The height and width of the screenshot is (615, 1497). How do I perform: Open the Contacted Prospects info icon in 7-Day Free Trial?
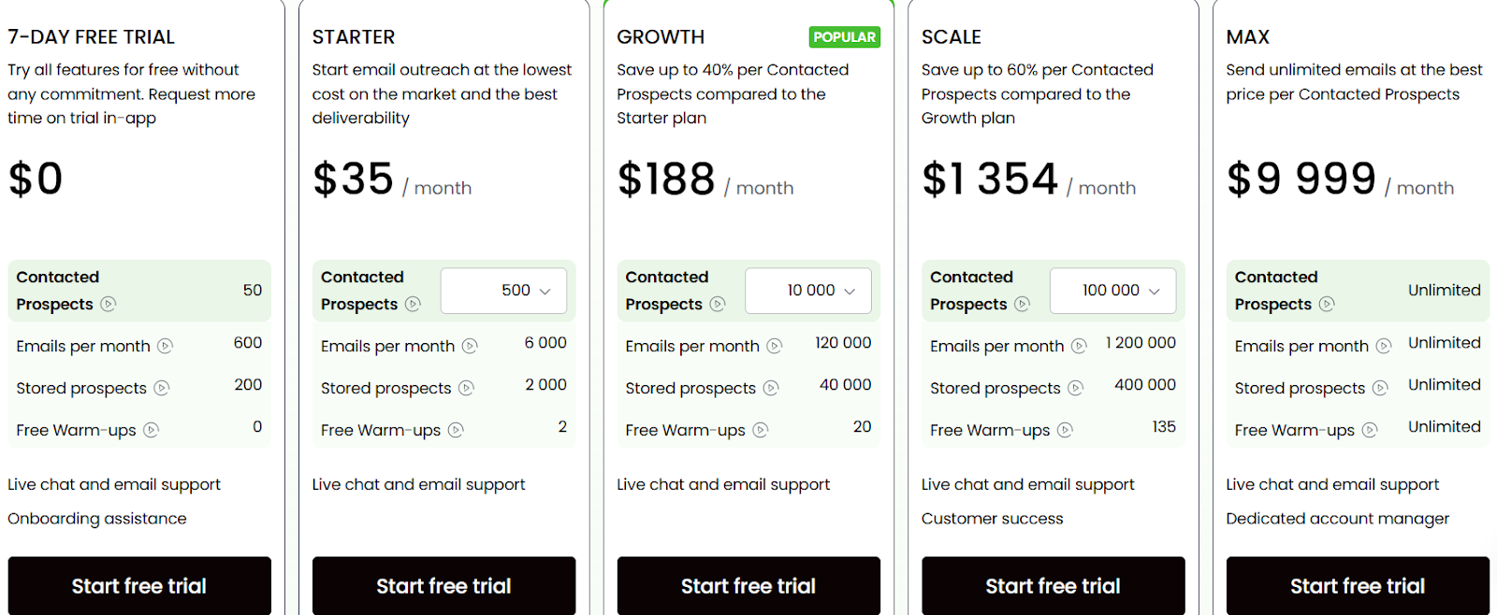coord(109,305)
